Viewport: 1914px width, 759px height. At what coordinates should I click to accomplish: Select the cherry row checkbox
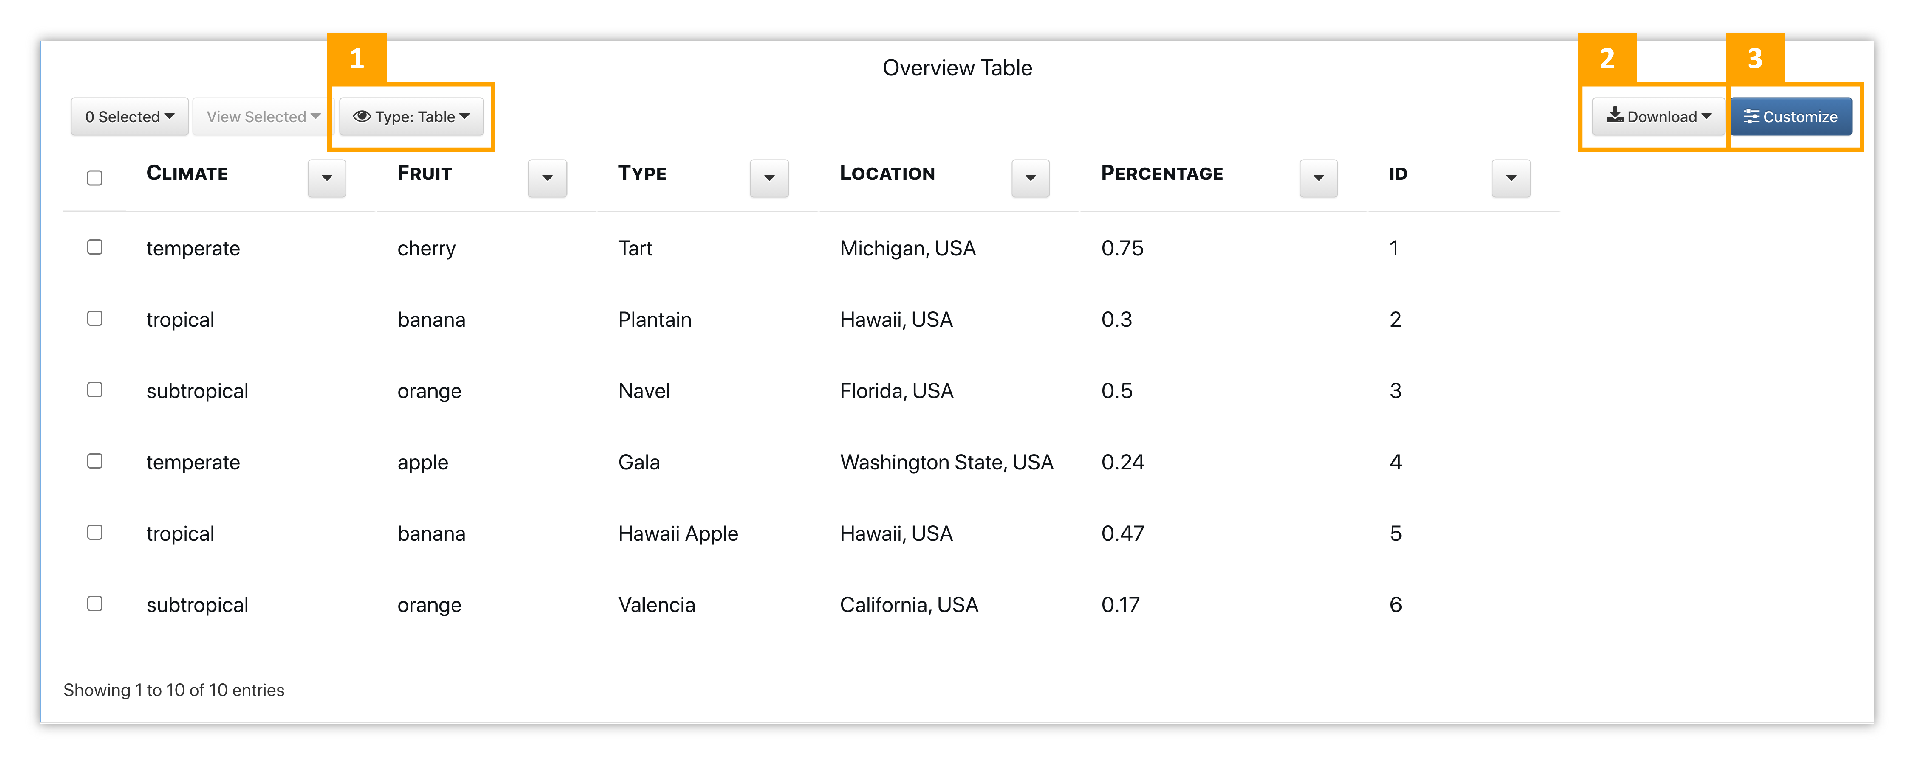(x=94, y=247)
